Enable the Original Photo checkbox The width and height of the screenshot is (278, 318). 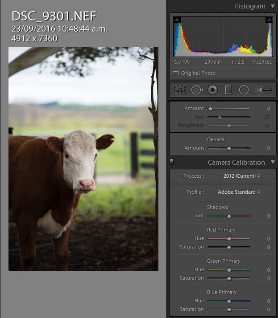pos(175,73)
